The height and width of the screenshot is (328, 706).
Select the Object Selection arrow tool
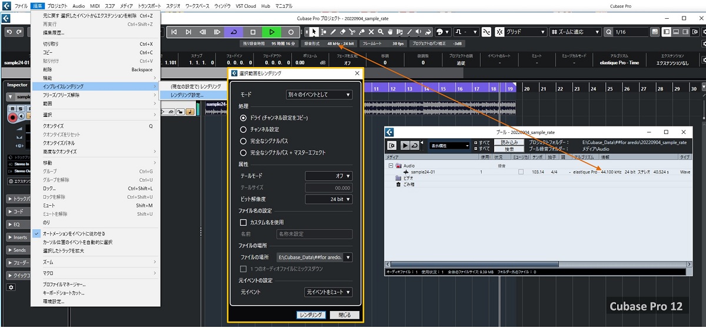[x=315, y=32]
